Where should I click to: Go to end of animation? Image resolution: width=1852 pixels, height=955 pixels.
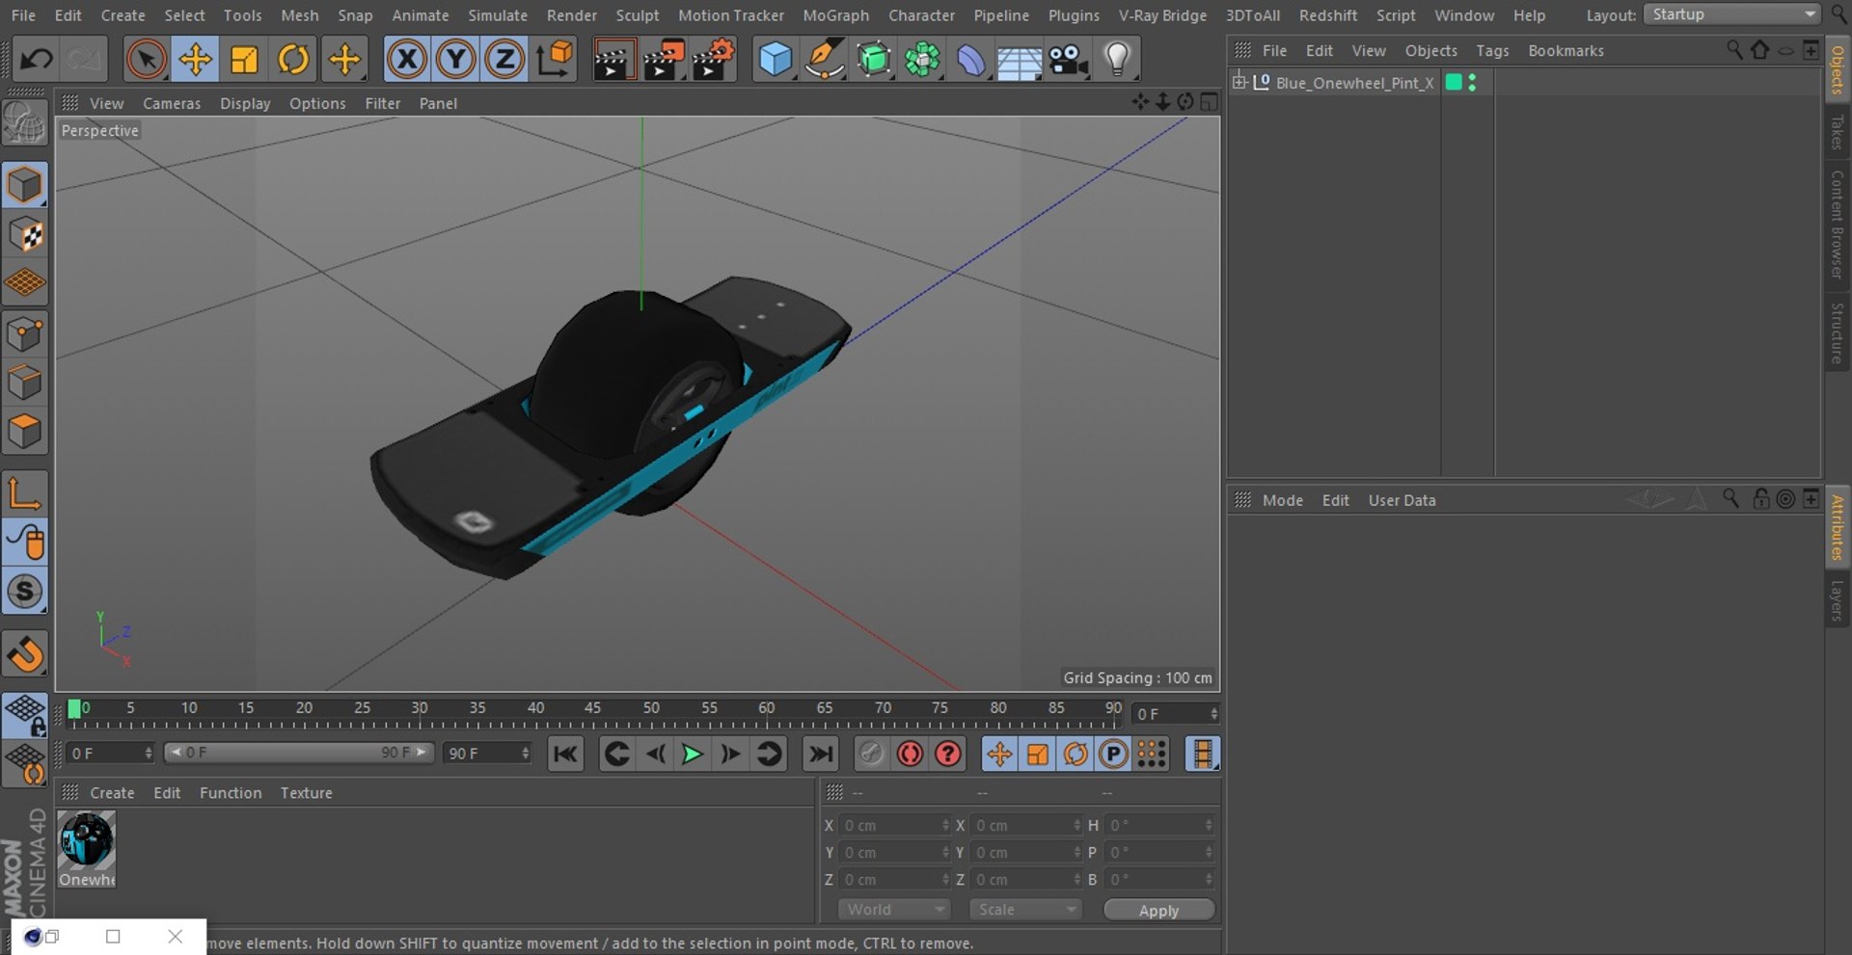point(820,754)
